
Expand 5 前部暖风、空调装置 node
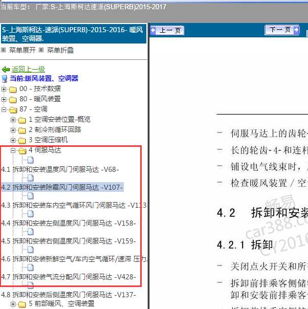(x=13, y=304)
